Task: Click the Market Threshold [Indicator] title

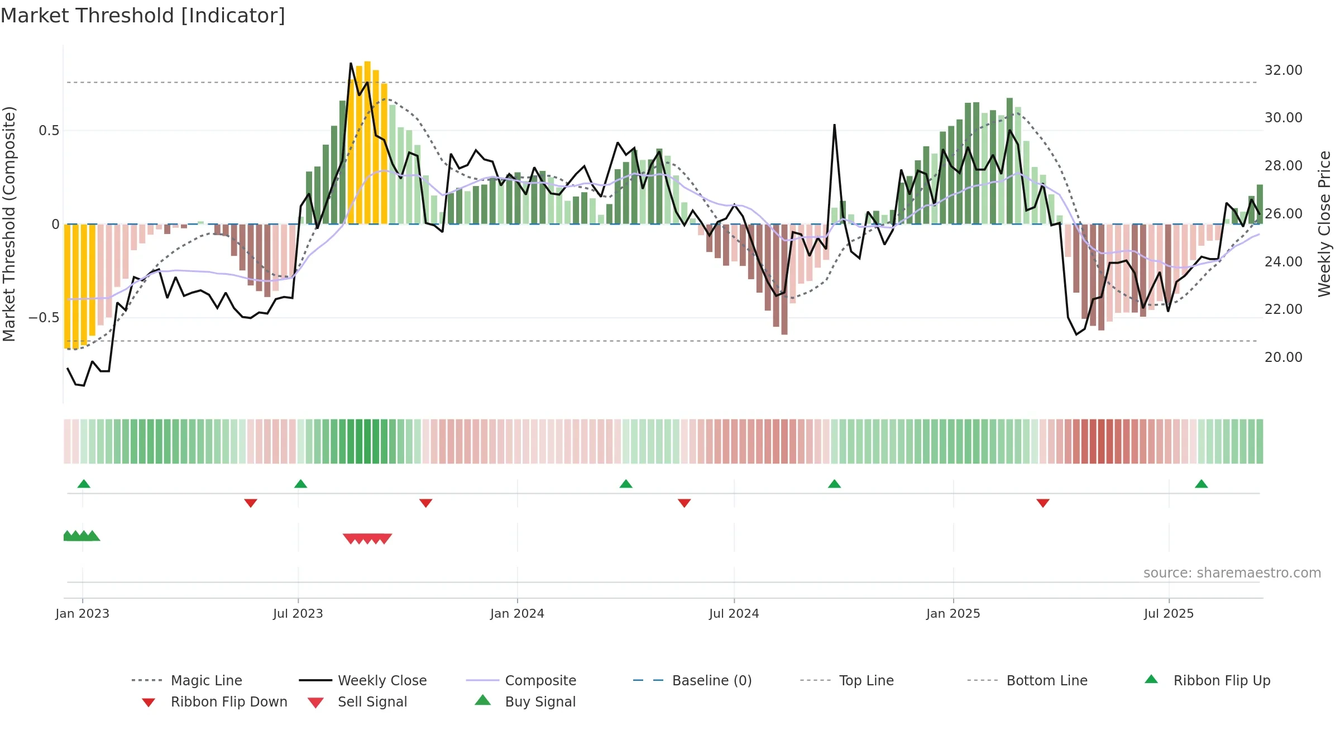Action: [x=143, y=16]
